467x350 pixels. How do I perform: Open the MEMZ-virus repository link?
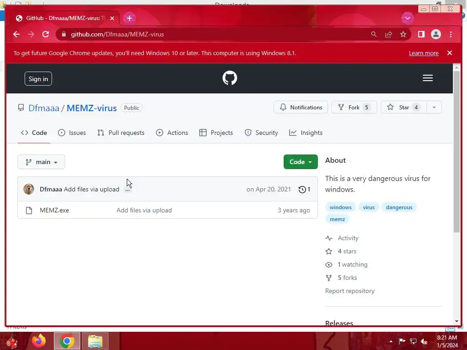pyautogui.click(x=92, y=108)
